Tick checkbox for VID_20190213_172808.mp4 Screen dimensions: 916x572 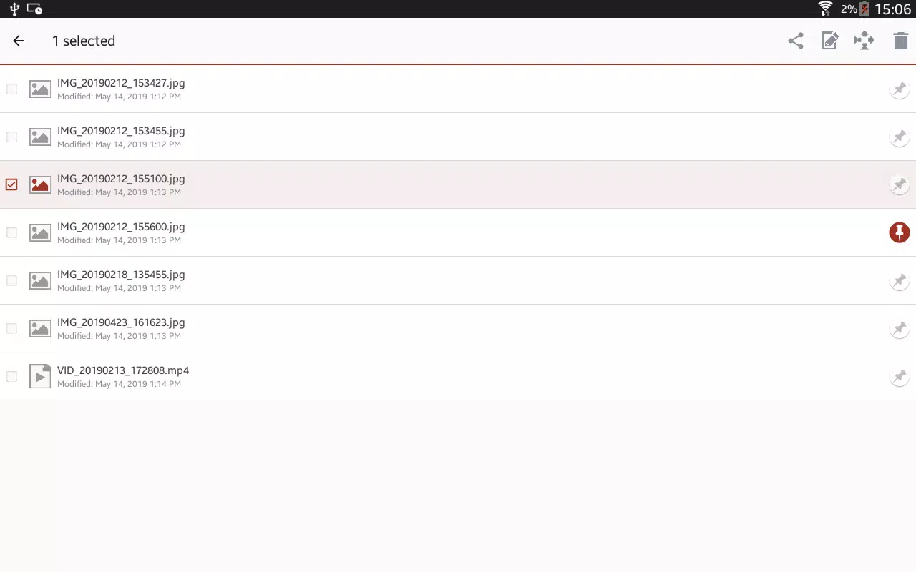tap(11, 376)
